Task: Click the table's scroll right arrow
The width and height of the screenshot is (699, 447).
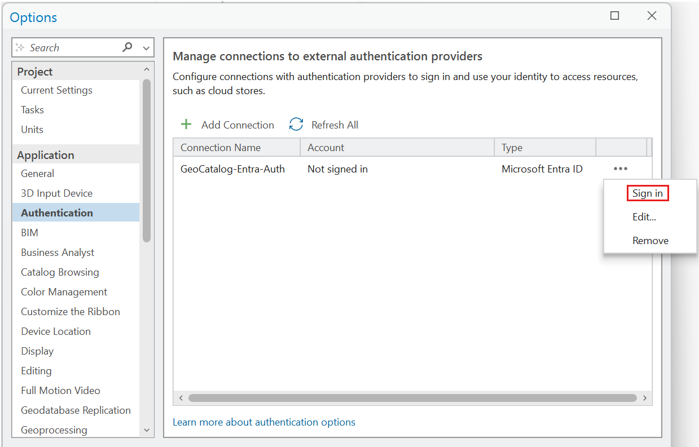Action: tap(645, 398)
